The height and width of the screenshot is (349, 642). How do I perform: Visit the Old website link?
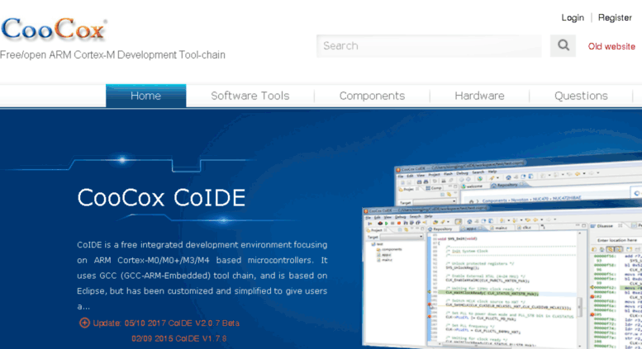611,46
